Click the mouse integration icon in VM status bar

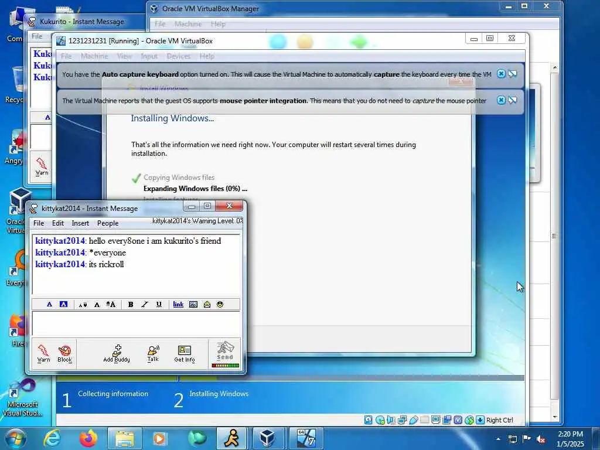469,420
